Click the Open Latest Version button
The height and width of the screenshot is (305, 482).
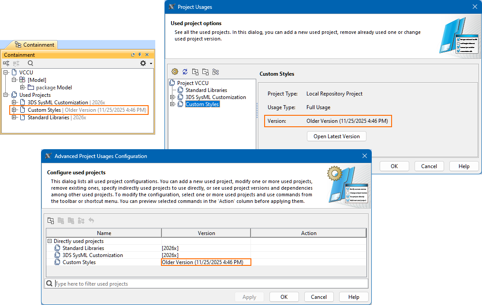click(x=336, y=136)
